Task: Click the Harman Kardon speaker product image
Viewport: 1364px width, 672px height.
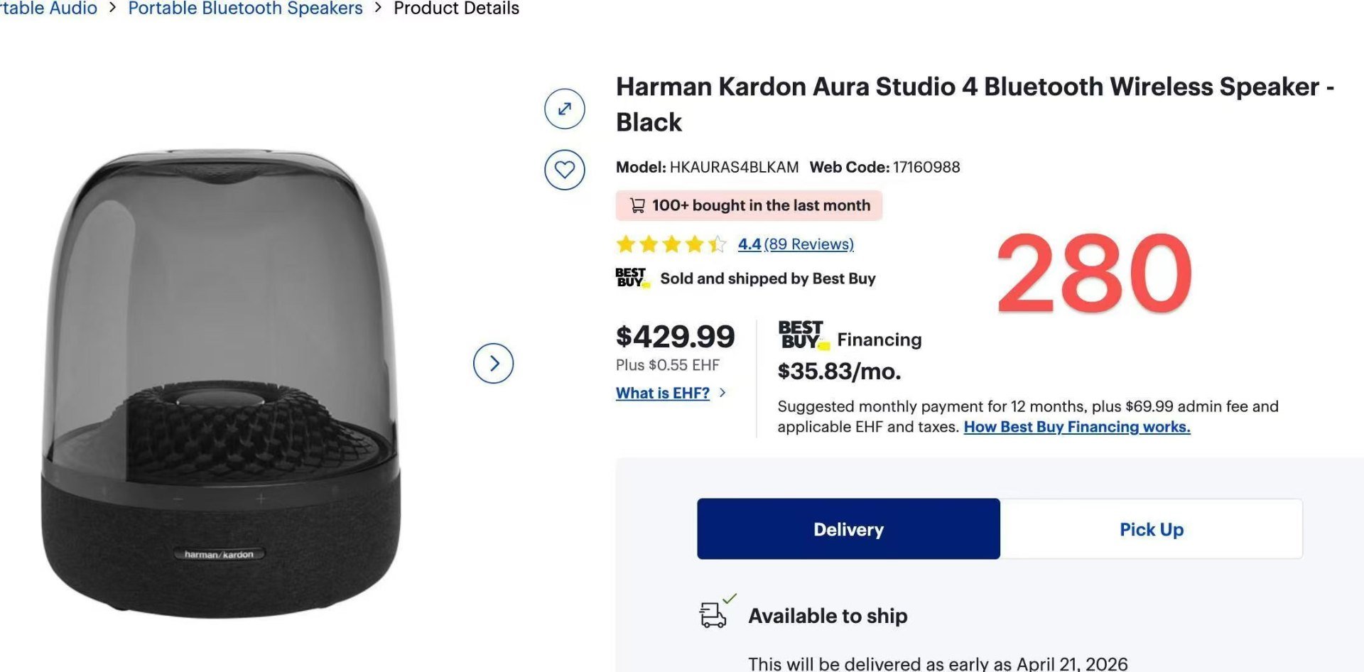Action: (x=220, y=384)
